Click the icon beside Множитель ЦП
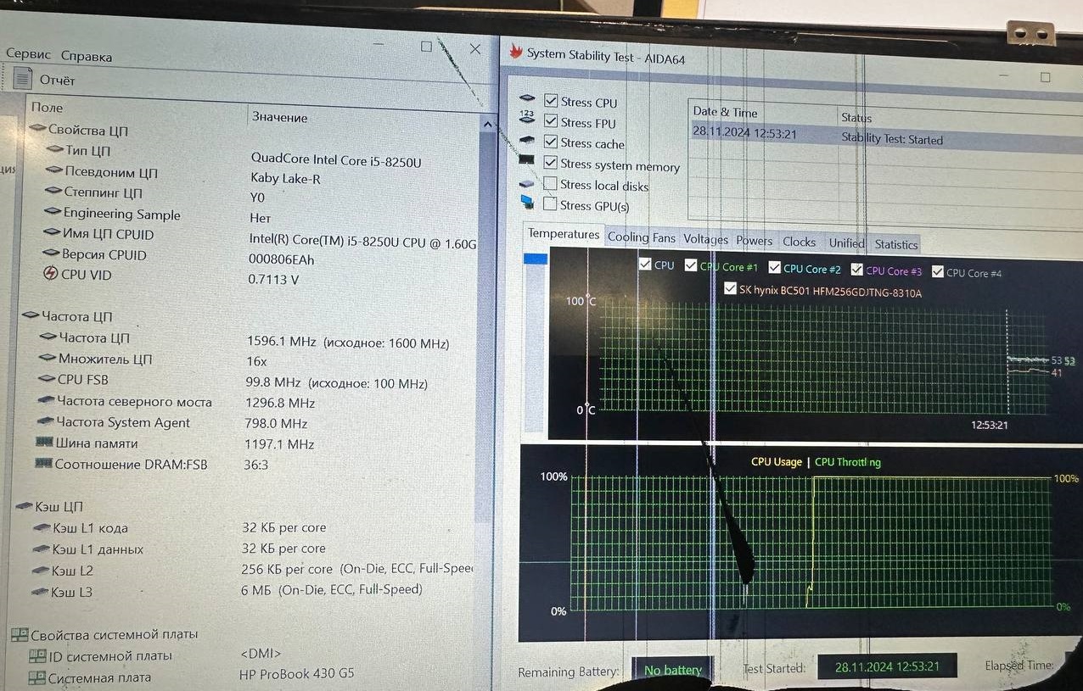Image resolution: width=1083 pixels, height=691 pixels. (x=48, y=359)
